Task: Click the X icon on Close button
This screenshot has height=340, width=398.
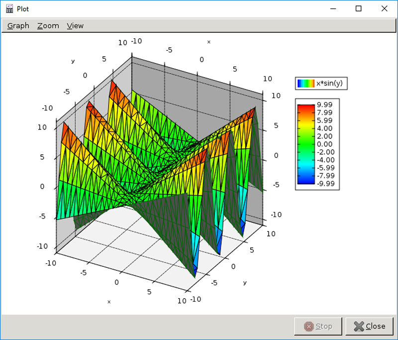Action: [359, 327]
